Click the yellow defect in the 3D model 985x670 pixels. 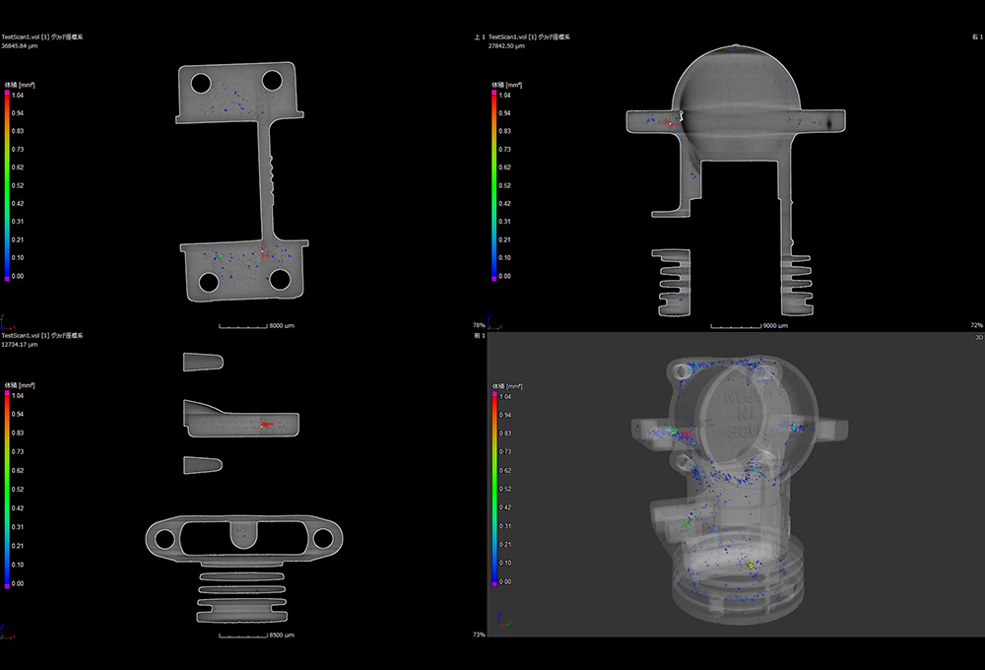coord(750,565)
